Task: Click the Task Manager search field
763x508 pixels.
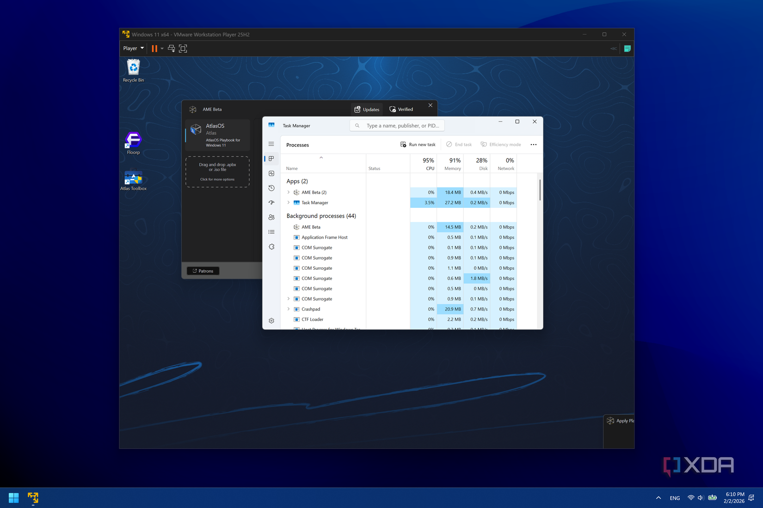Action: tap(397, 125)
